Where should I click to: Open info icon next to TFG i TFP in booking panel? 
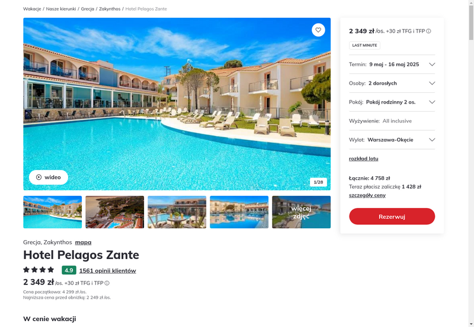tap(428, 31)
